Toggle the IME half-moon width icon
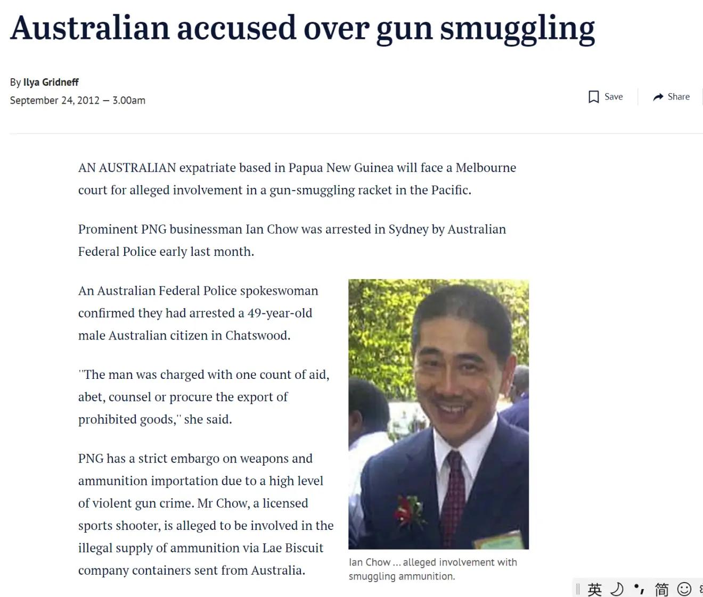The width and height of the screenshot is (703, 597). 617,589
